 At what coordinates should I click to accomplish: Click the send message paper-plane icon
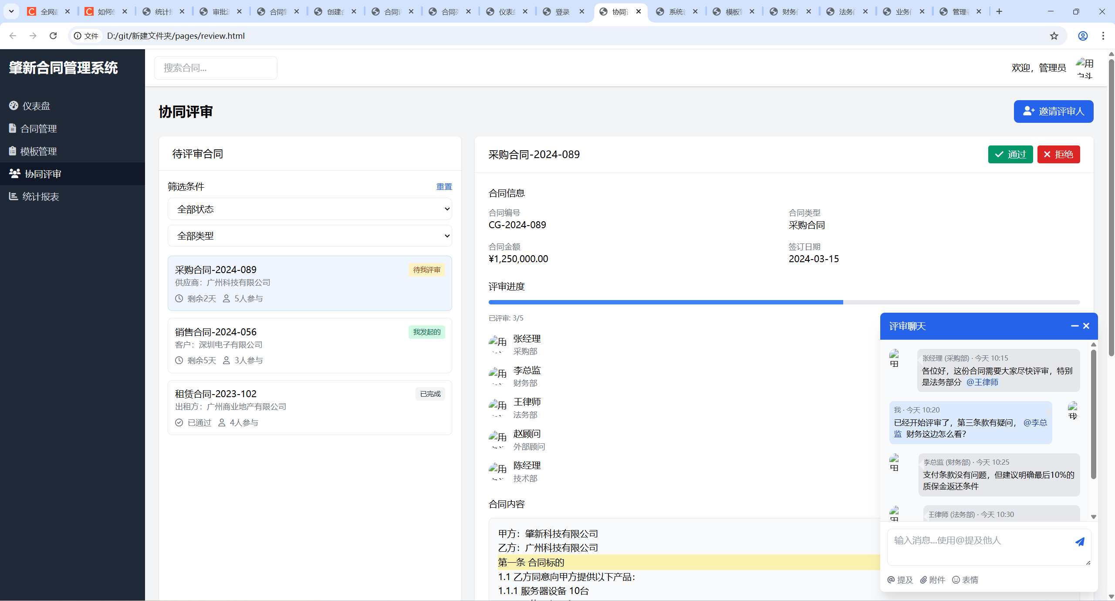1080,542
